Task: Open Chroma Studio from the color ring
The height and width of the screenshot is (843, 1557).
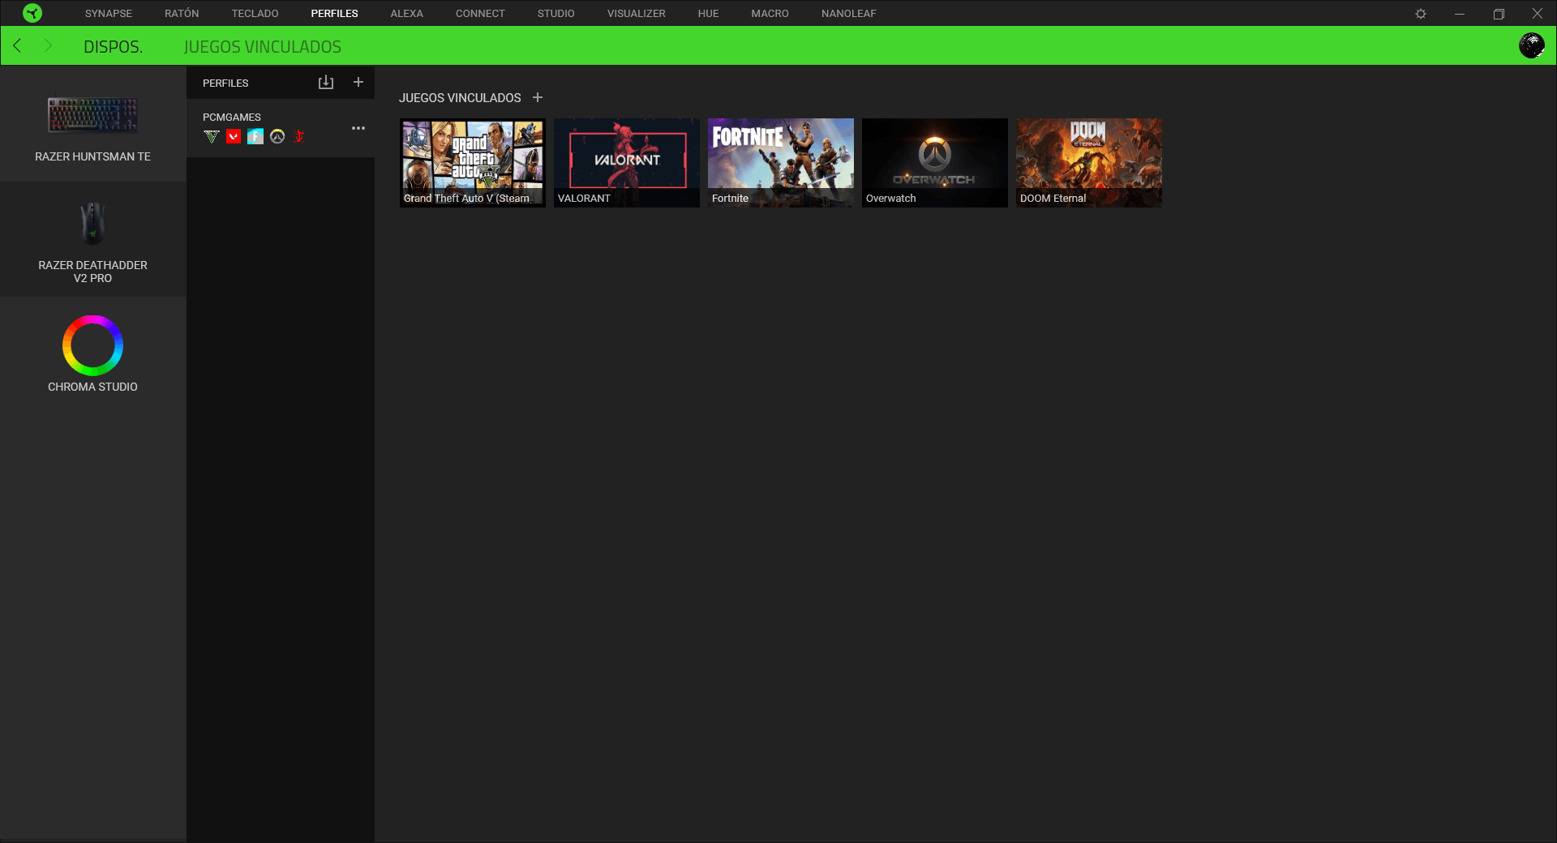Action: [92, 345]
